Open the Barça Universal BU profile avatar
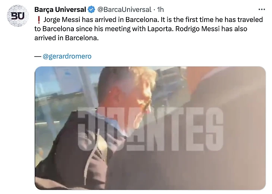The image size is (272, 194). (x=18, y=16)
